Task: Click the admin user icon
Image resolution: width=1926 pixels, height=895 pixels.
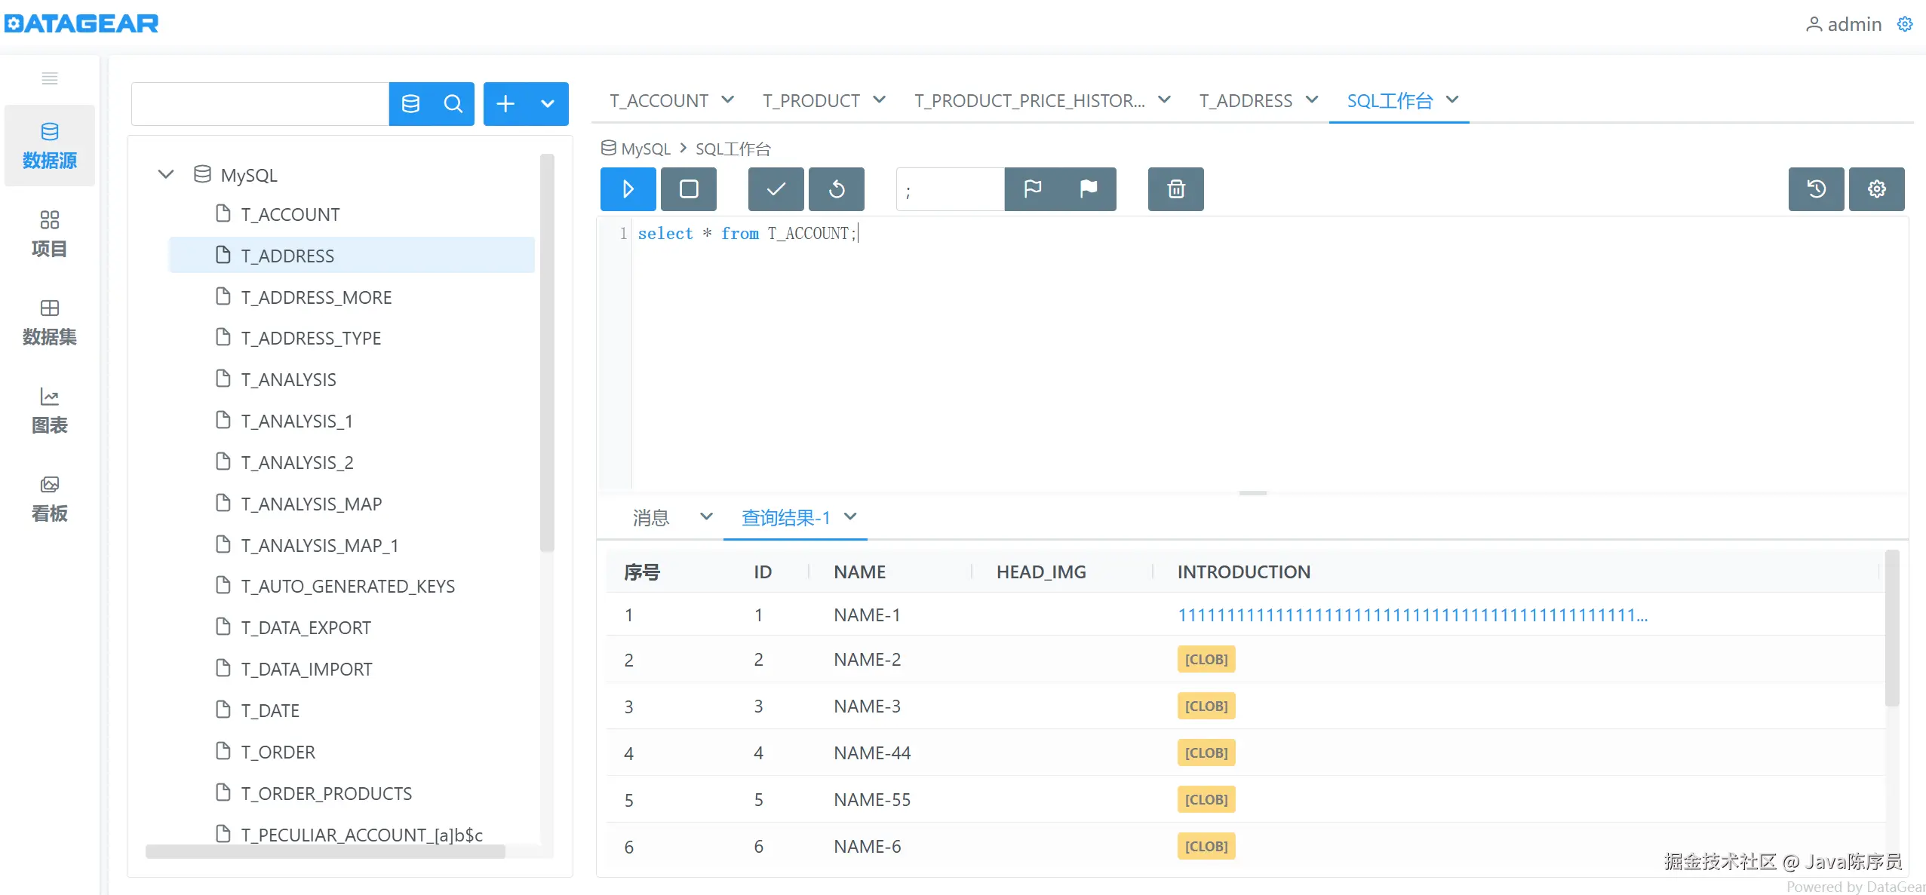Action: tap(1814, 25)
